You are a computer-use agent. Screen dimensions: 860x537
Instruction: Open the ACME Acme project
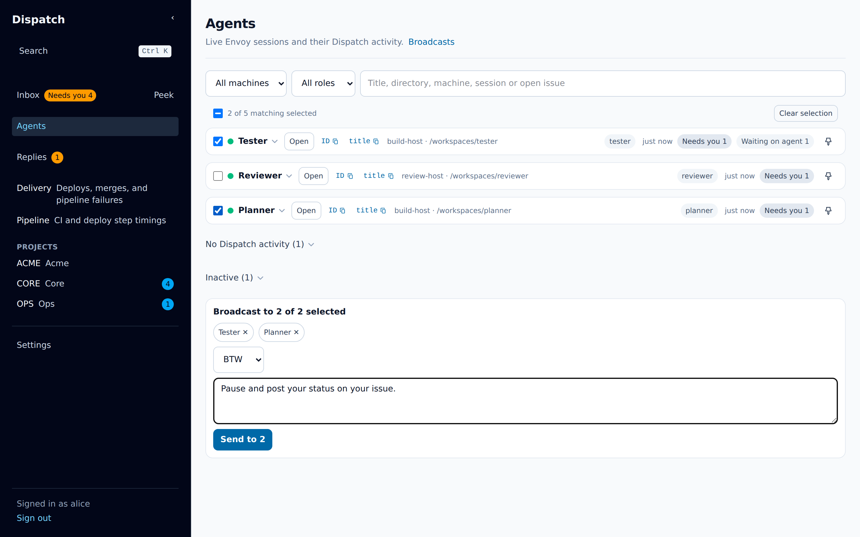95,263
